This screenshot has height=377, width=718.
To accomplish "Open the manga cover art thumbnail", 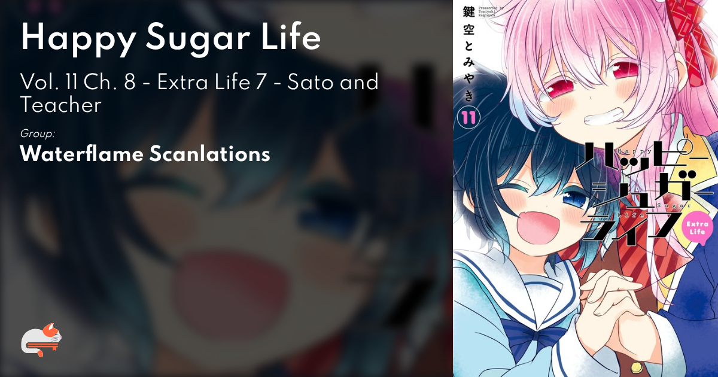I will [x=585, y=188].
